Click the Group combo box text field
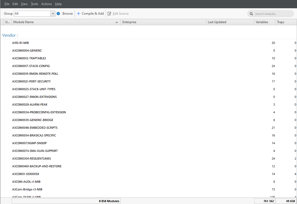297x204 pixels. (x=32, y=14)
